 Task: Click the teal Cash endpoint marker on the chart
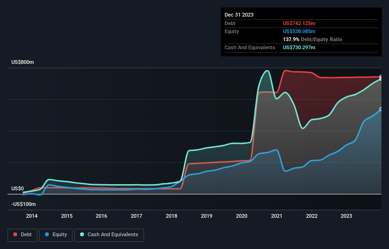(x=381, y=79)
